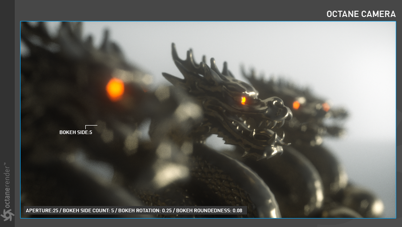The width and height of the screenshot is (402, 227).
Task: Click the callout line above BOKEH SIDE label
Action: [91, 126]
